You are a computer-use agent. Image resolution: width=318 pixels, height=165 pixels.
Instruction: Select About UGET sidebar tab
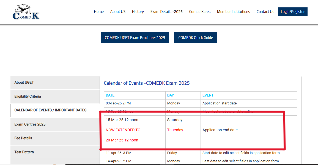(x=55, y=82)
